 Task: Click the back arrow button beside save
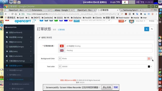(x=152, y=29)
